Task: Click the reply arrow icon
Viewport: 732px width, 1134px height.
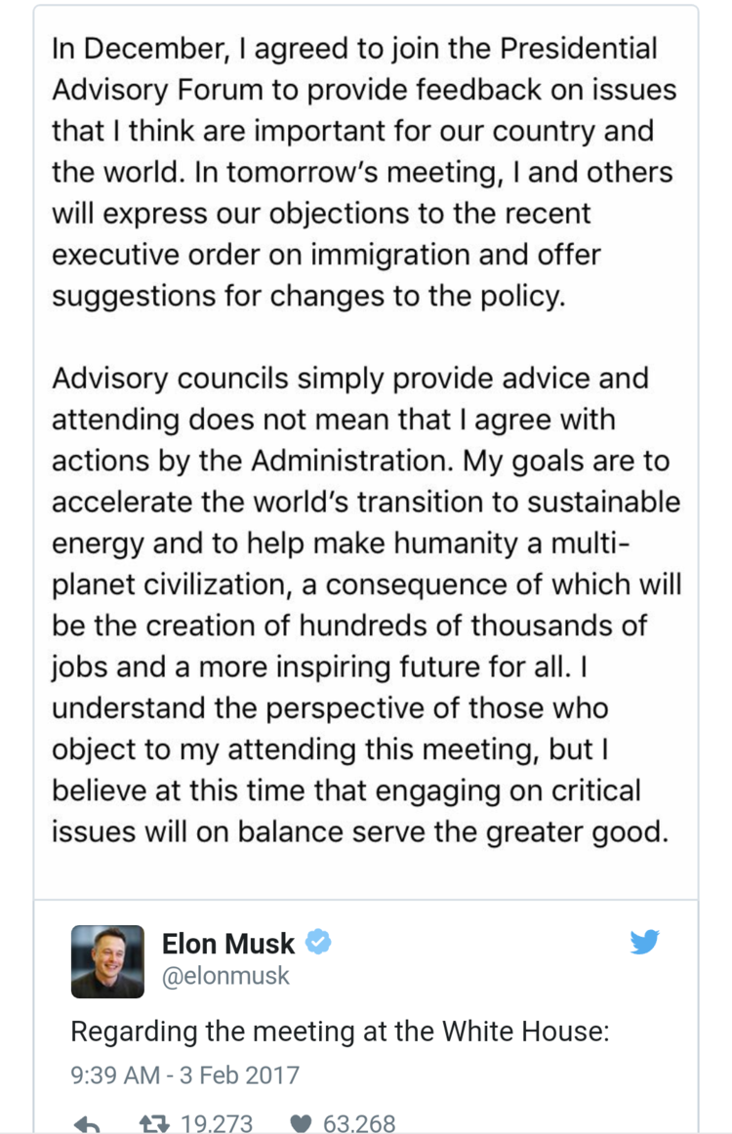Action: [x=87, y=1124]
